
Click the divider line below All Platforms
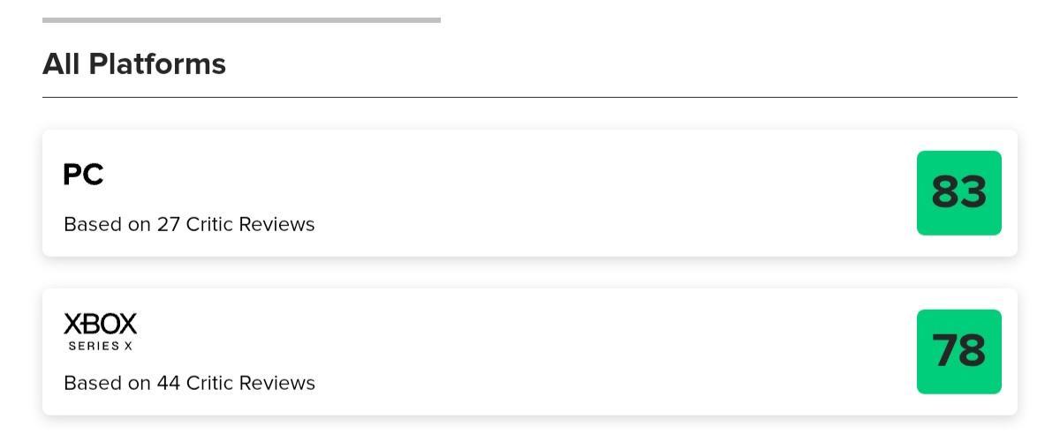coord(530,97)
